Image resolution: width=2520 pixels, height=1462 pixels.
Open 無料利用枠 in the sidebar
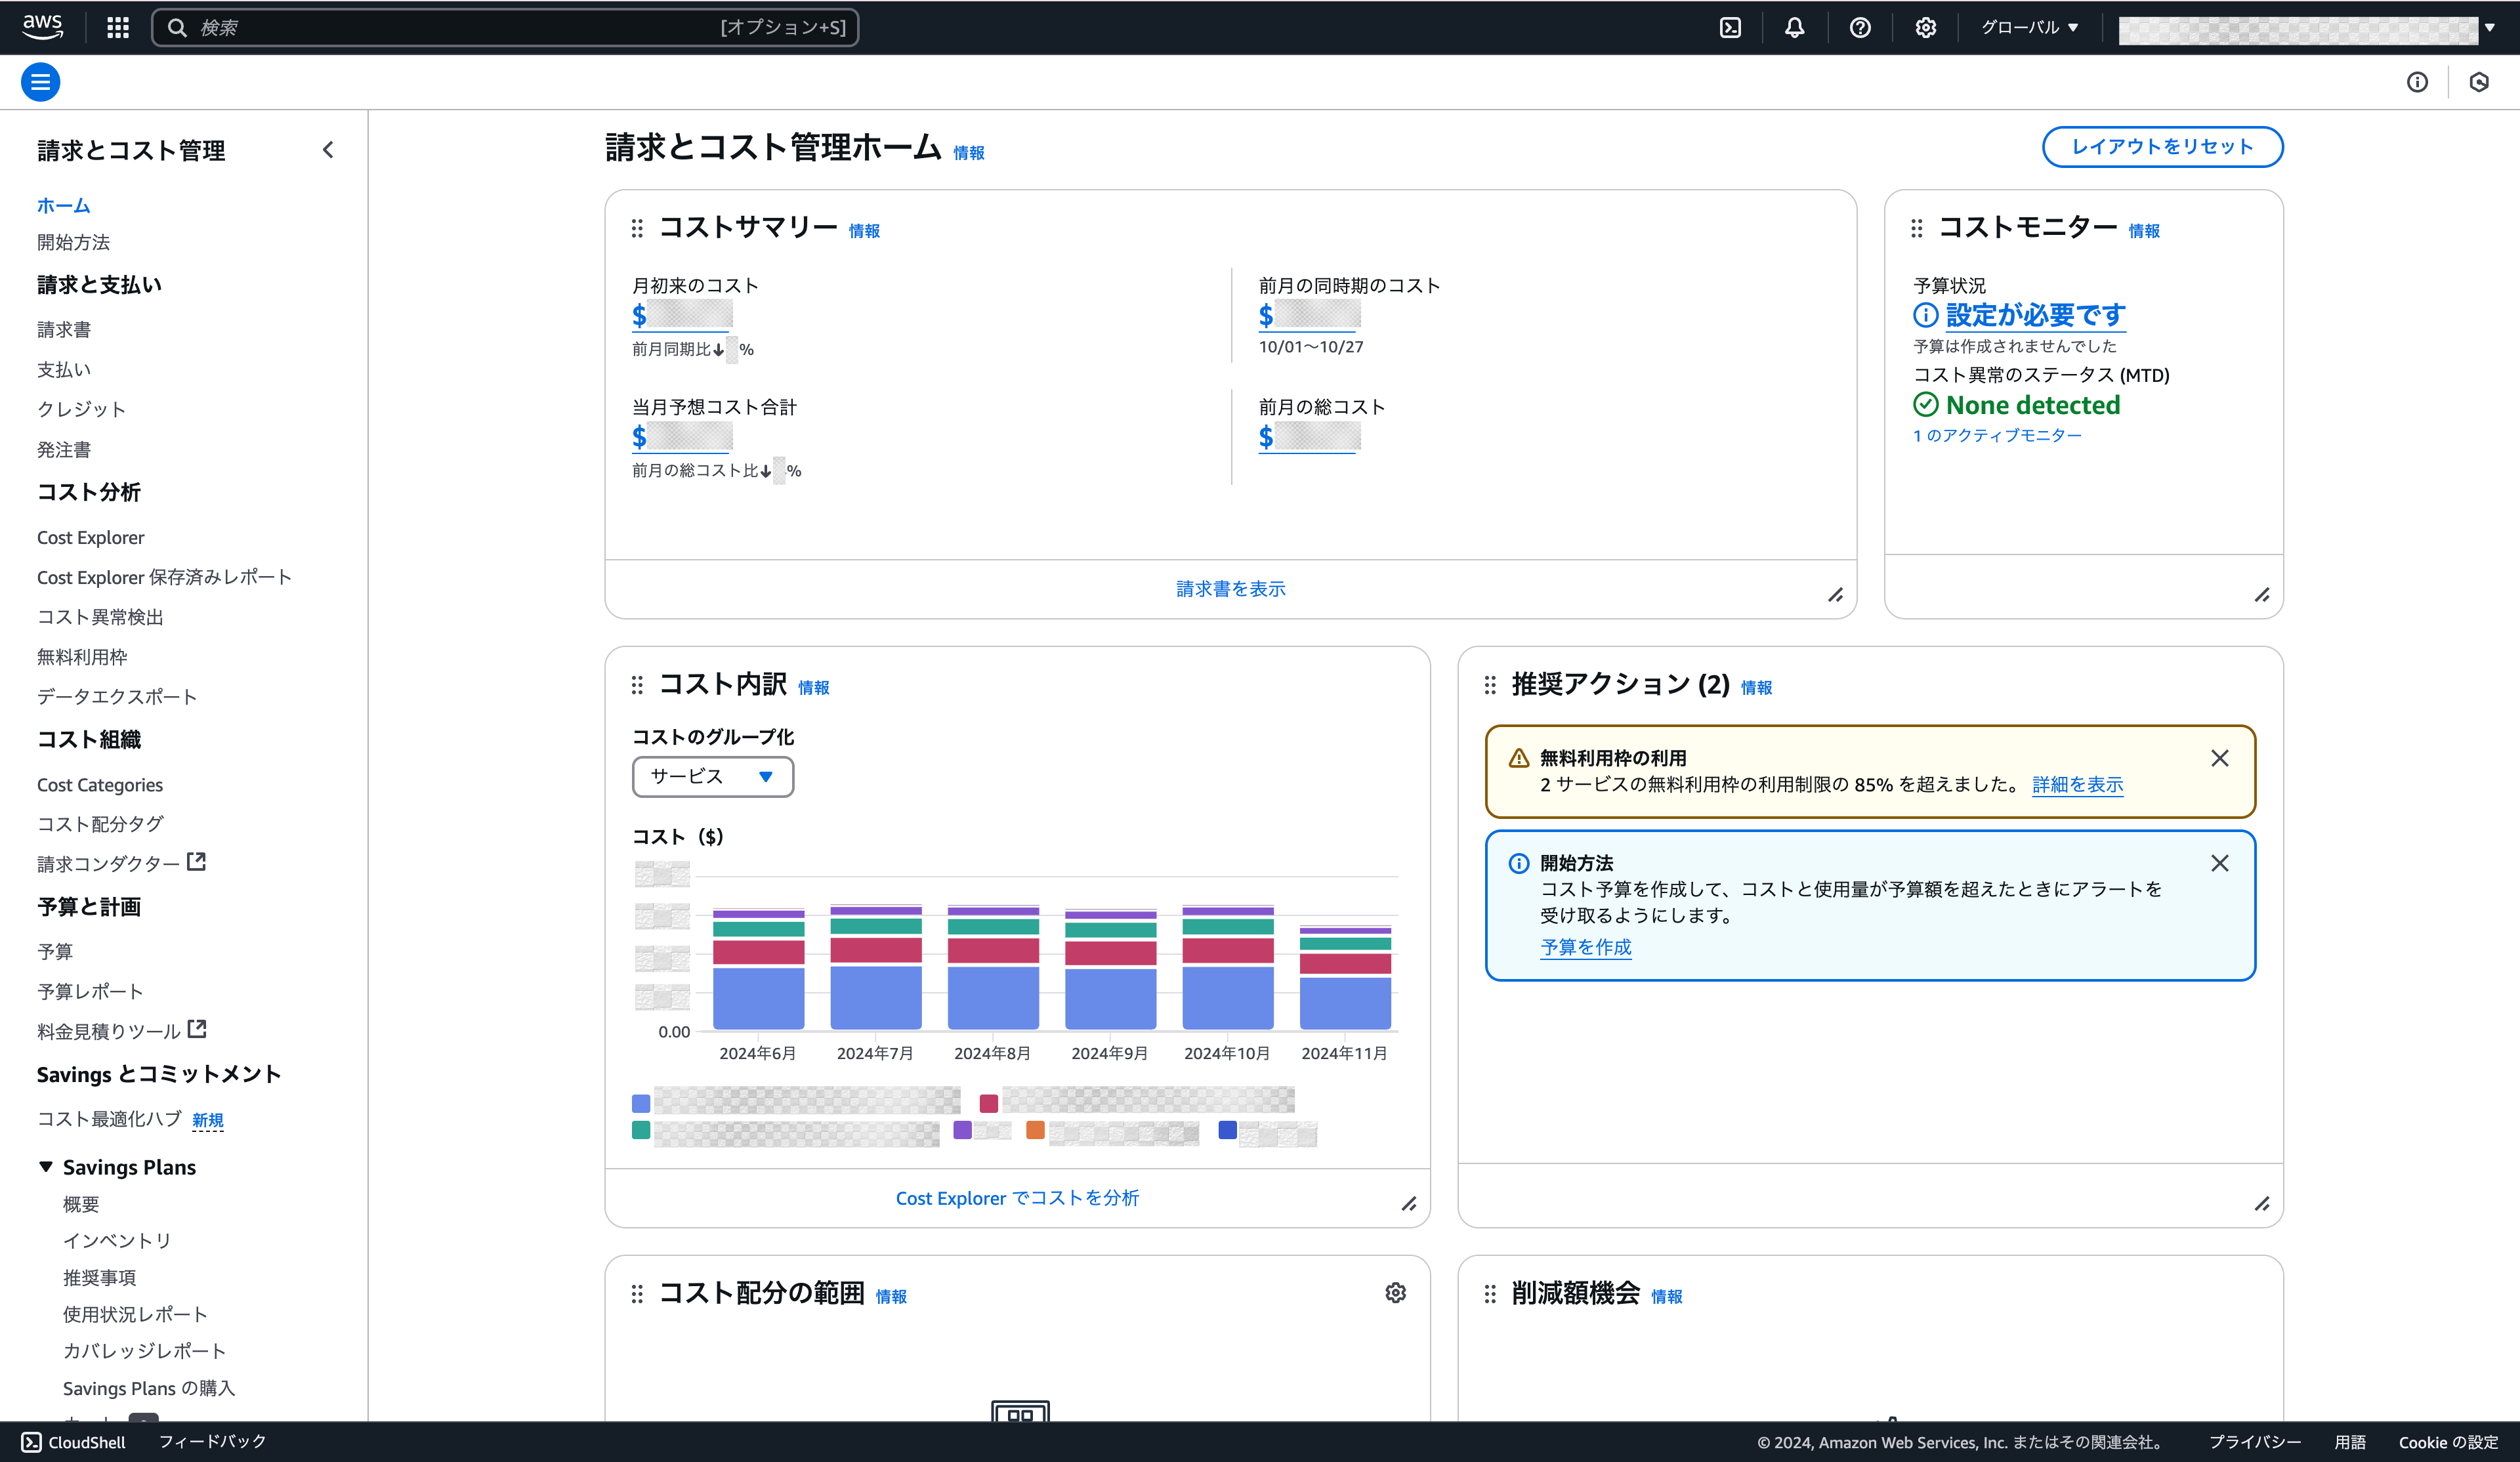82,657
